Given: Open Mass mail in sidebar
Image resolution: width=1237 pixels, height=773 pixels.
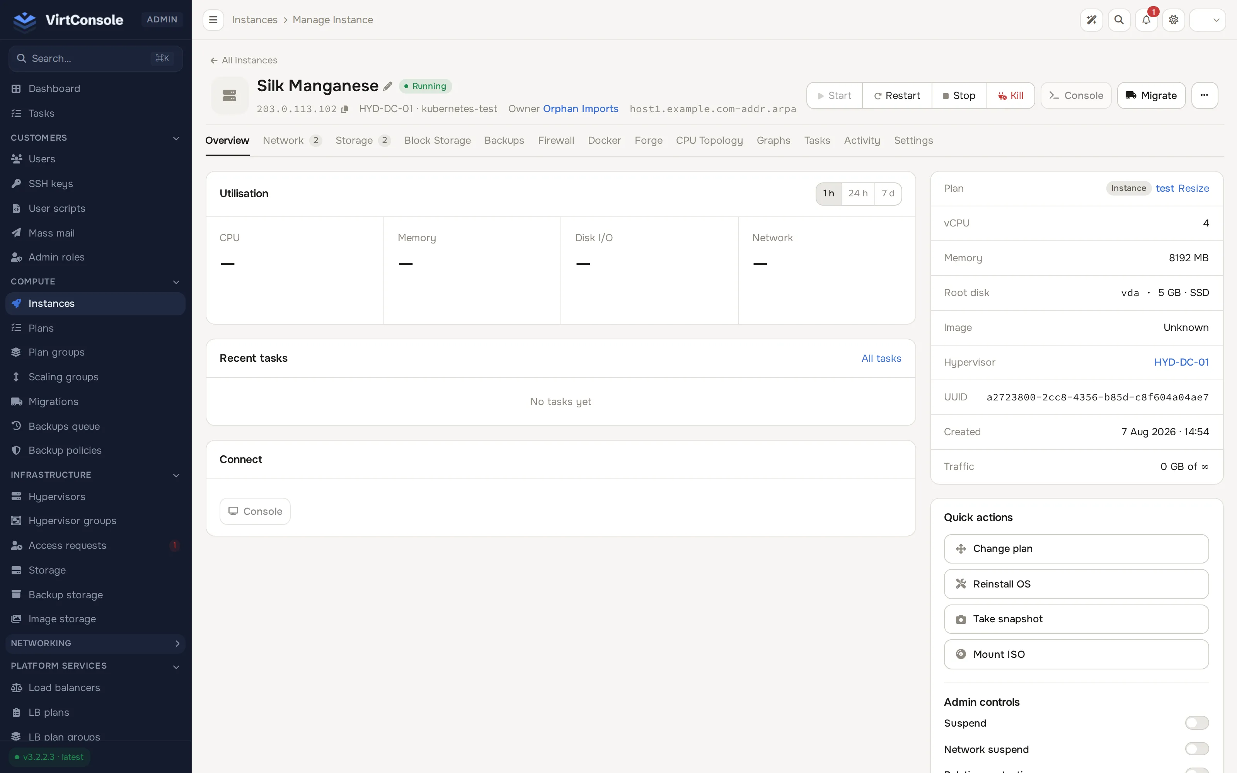Looking at the screenshot, I should (x=95, y=233).
